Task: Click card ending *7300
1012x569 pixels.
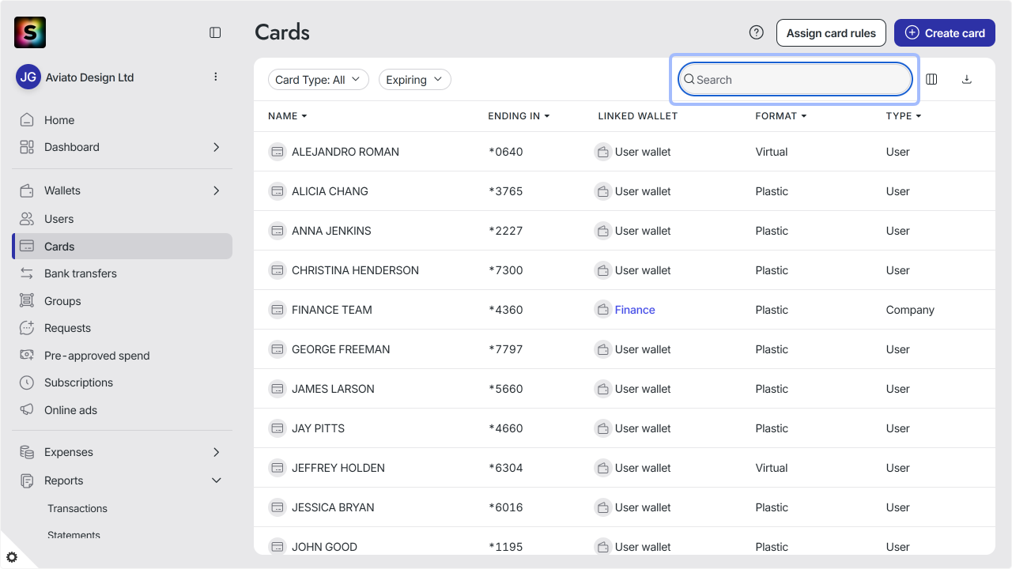Action: pos(506,270)
